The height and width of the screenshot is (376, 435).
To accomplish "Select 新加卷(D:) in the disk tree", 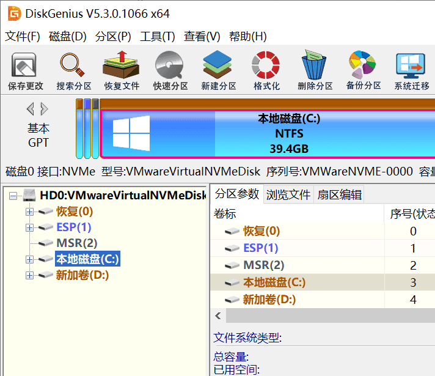I will pyautogui.click(x=82, y=275).
